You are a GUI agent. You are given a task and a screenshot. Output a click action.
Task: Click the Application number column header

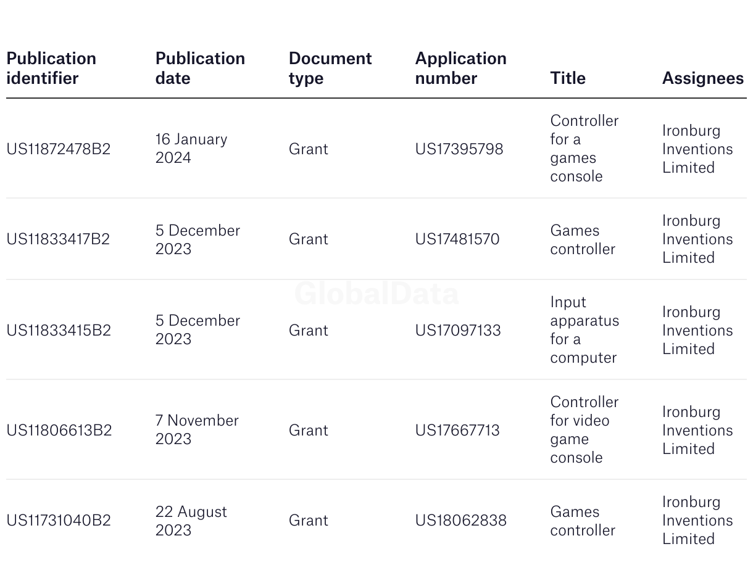(460, 68)
